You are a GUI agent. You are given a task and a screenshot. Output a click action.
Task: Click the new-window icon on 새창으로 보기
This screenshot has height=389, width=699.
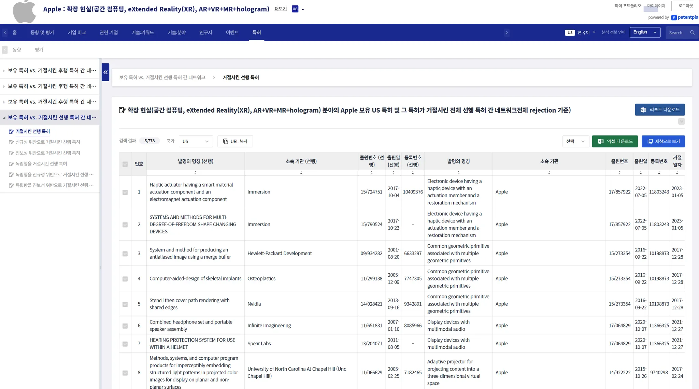point(650,141)
